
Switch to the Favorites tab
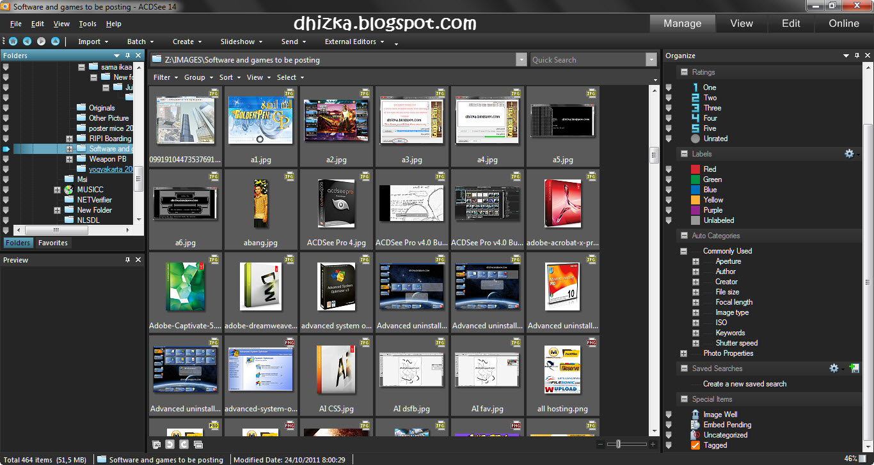[x=53, y=243]
